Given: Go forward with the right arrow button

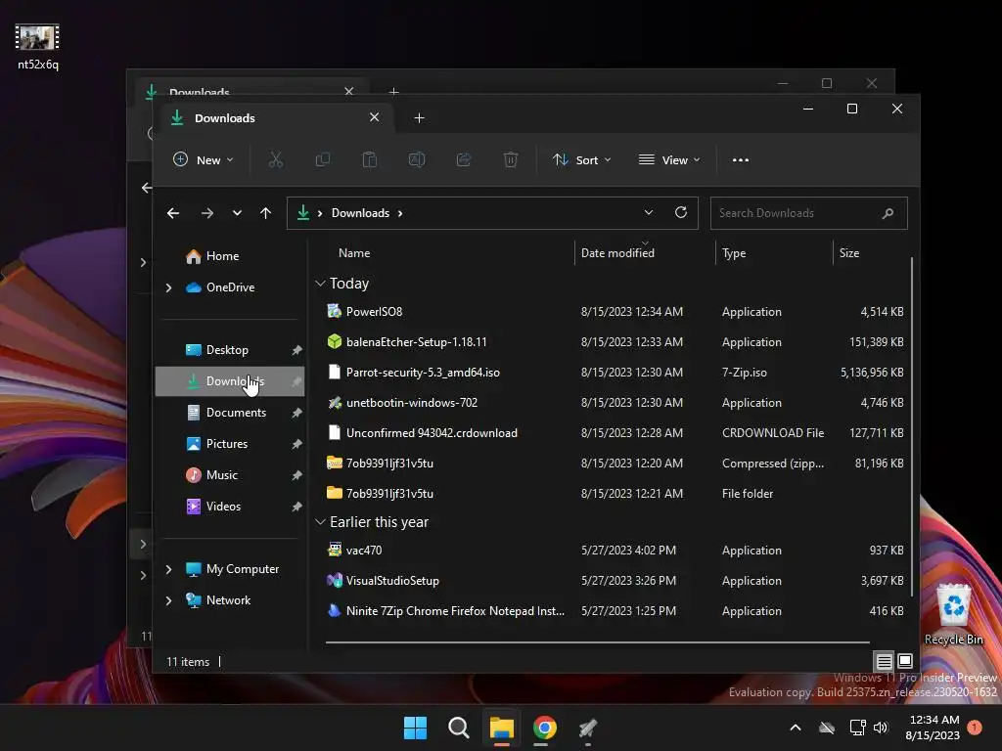Looking at the screenshot, I should pyautogui.click(x=207, y=213).
